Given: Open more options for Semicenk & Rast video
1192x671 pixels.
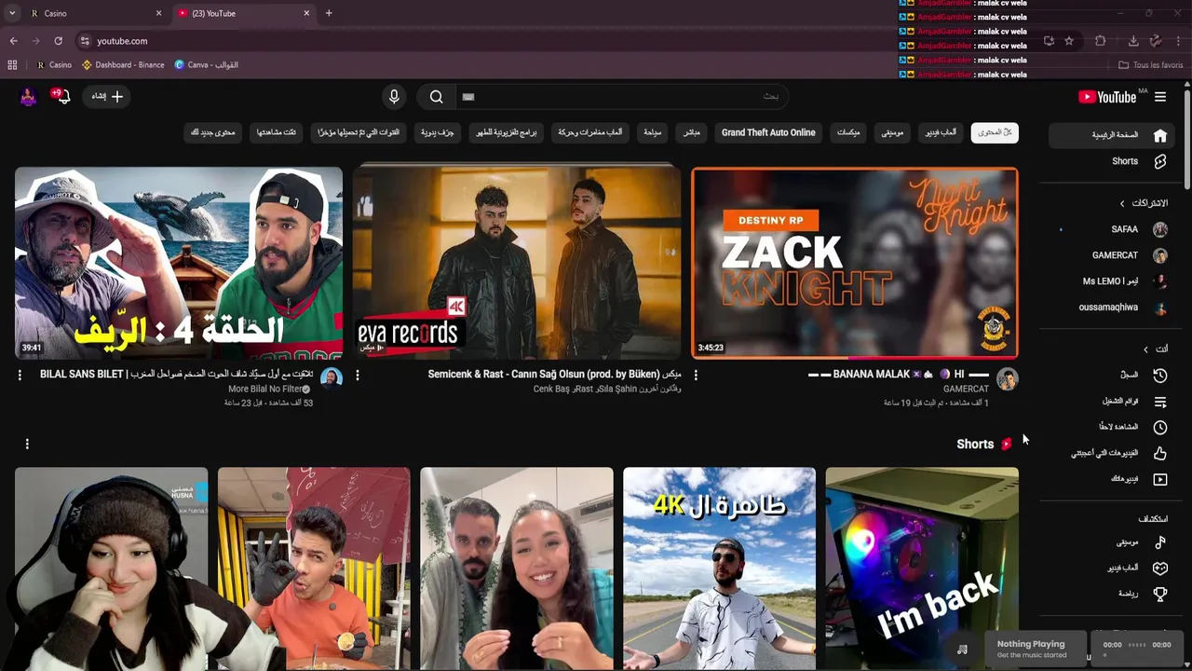Looking at the screenshot, I should (x=358, y=375).
